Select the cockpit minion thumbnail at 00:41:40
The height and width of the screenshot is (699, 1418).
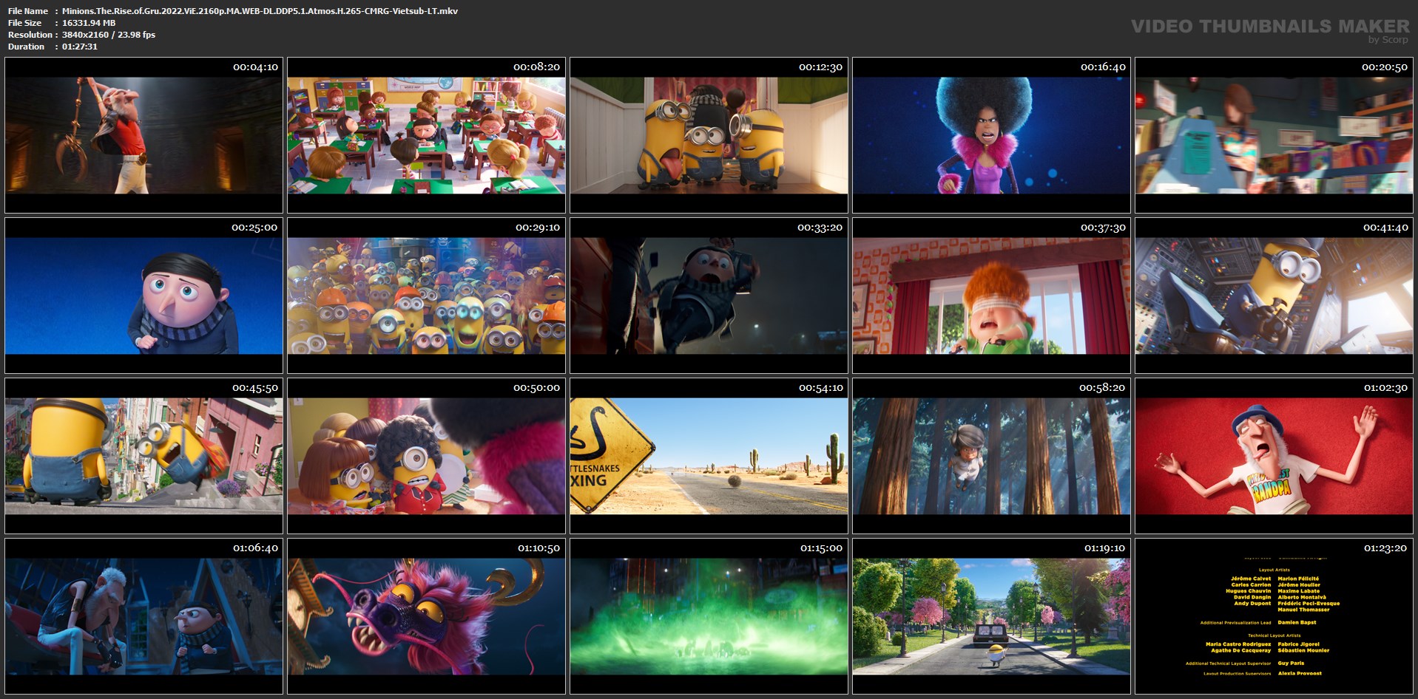1274,296
